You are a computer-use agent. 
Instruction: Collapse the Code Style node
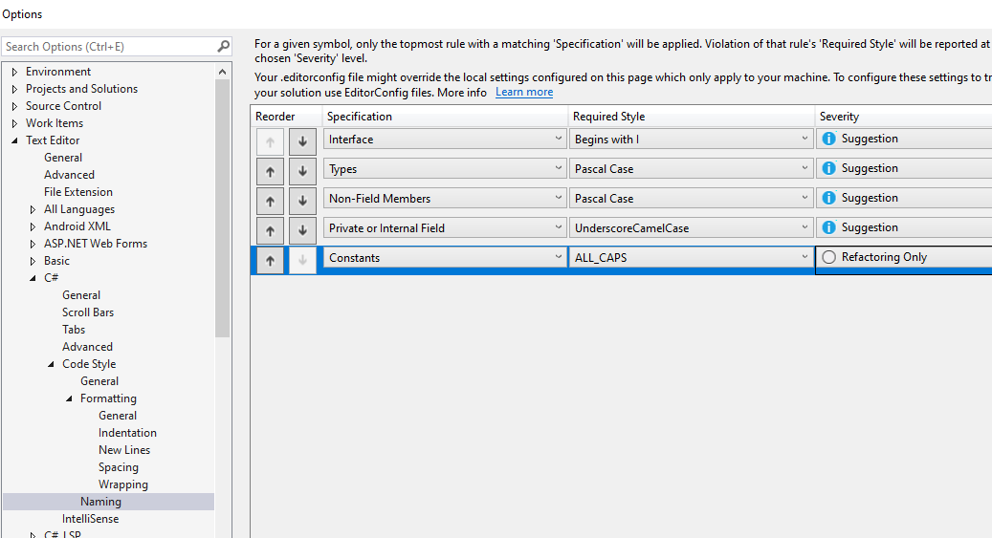pos(52,364)
